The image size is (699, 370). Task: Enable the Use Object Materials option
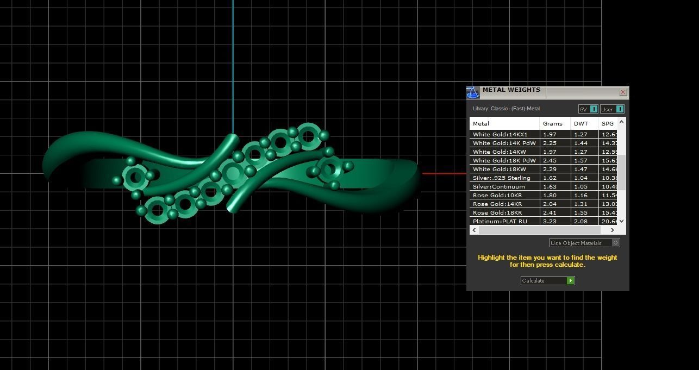(x=584, y=243)
